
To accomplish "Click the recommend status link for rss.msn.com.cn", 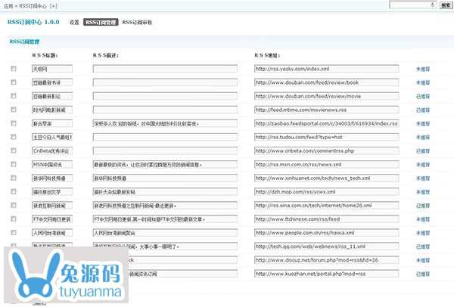I will pyautogui.click(x=423, y=165).
